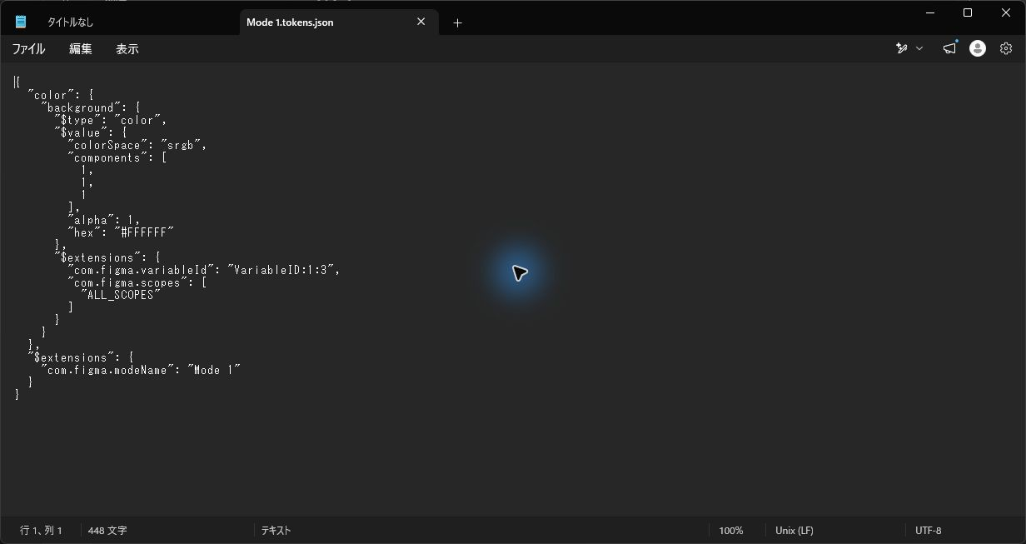Switch to the タイトルなし tab
Image resolution: width=1026 pixels, height=544 pixels.
(70, 22)
